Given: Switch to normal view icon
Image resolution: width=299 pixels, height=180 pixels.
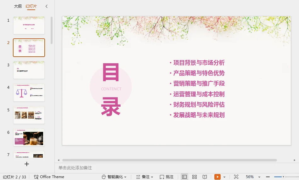Looking at the screenshot, I should tap(184, 177).
